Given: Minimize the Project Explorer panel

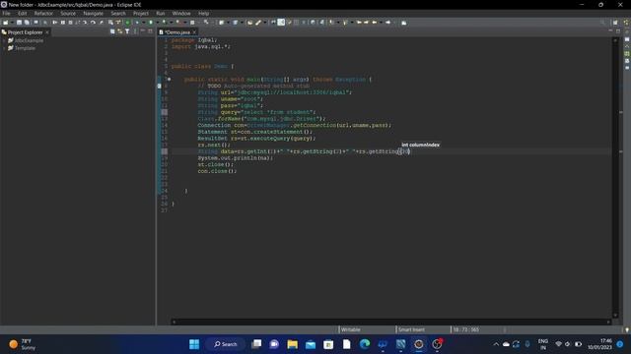Looking at the screenshot, I should [x=143, y=30].
